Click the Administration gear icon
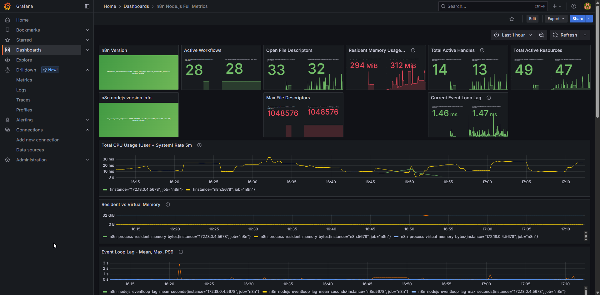 7,160
